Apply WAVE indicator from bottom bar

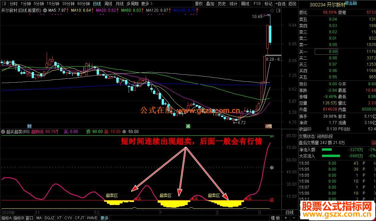coord(92,218)
